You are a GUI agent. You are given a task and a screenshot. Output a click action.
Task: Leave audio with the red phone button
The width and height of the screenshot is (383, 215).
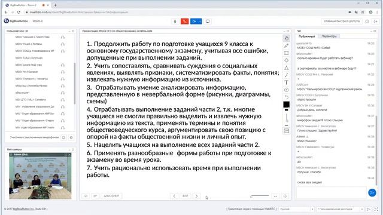coord(184,21)
